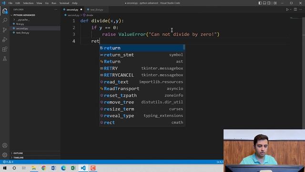Open Microsoft Excel from the taskbar
The width and height of the screenshot is (305, 172).
pyautogui.click(x=73, y=168)
